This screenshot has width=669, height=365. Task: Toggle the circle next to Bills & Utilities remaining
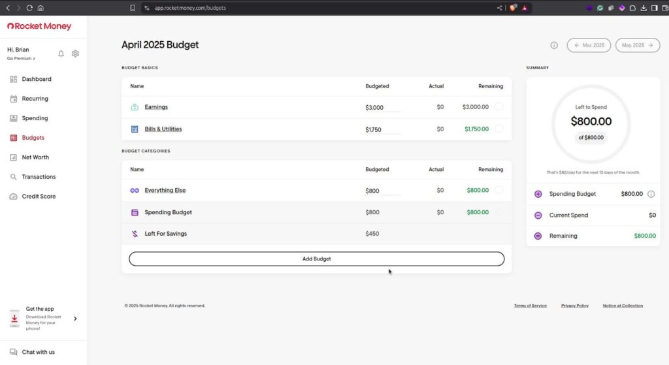[x=498, y=129]
